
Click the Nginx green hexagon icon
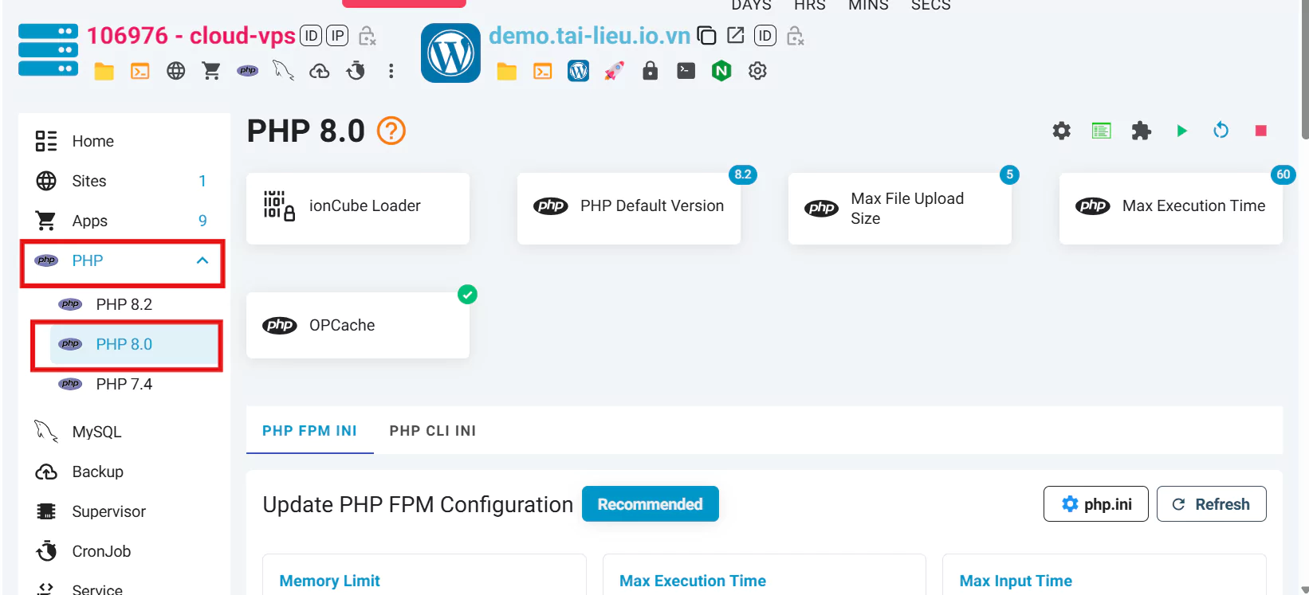721,71
